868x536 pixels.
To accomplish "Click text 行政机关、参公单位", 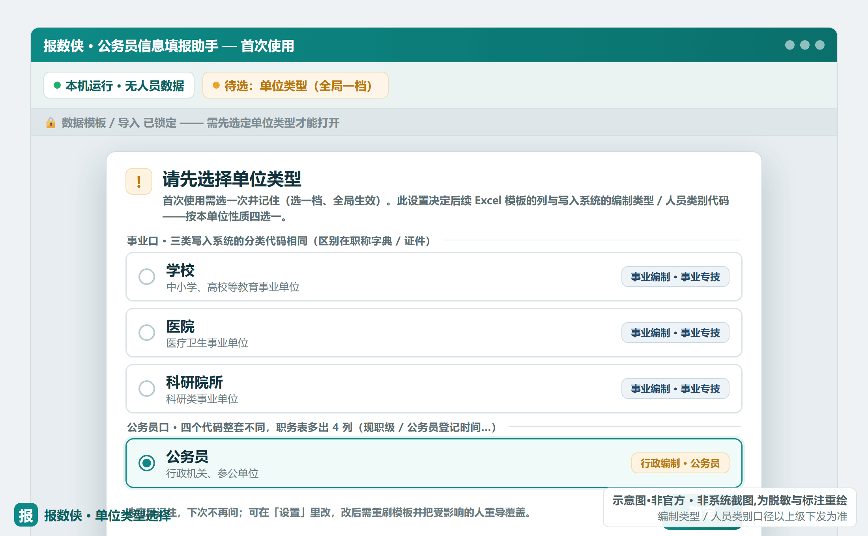I will (x=212, y=473).
